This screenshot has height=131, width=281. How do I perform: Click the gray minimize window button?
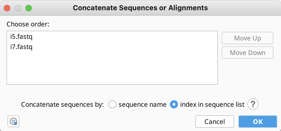18,8
